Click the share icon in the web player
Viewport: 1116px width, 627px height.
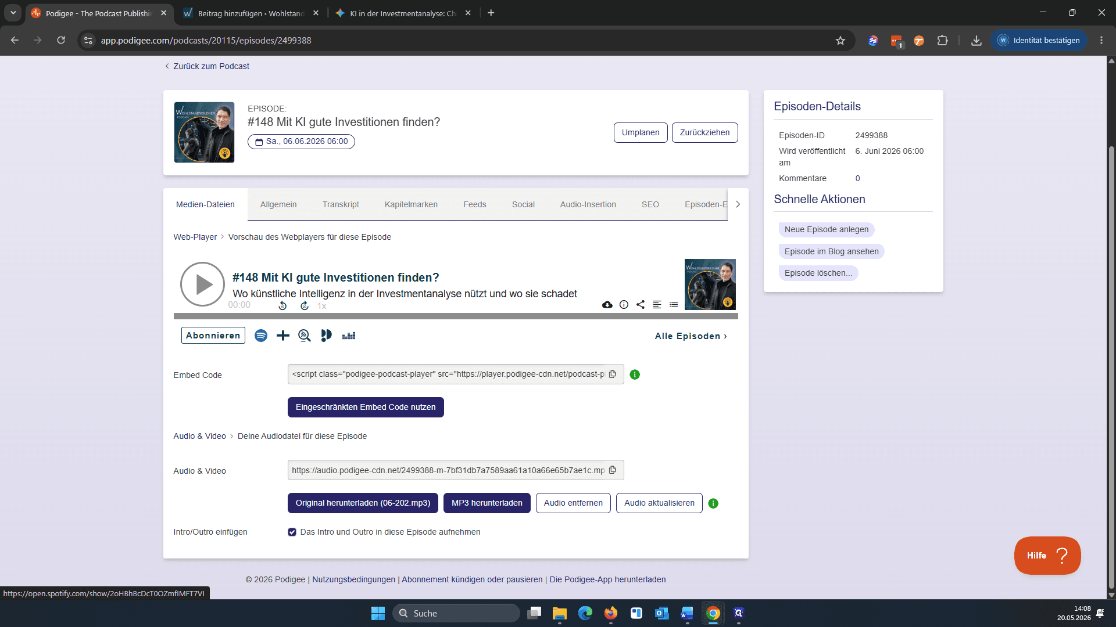[641, 304]
